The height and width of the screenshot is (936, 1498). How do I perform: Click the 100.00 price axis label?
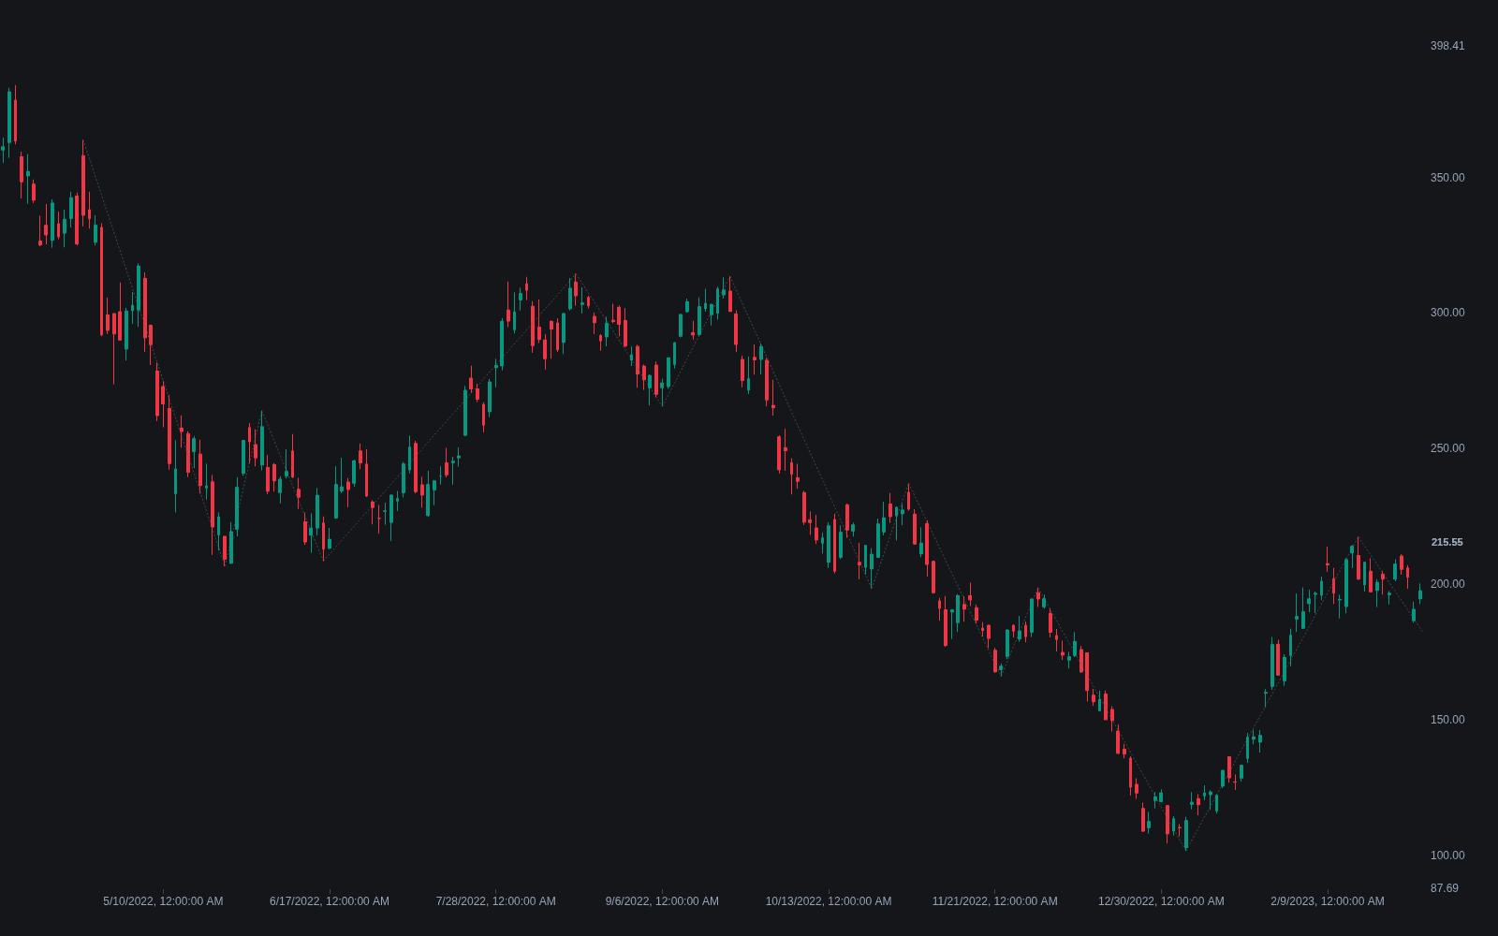1447,856
